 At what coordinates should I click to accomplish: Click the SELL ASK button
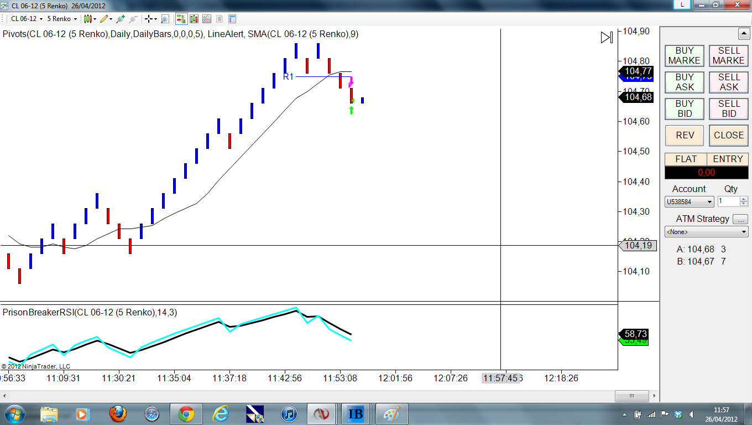point(728,82)
